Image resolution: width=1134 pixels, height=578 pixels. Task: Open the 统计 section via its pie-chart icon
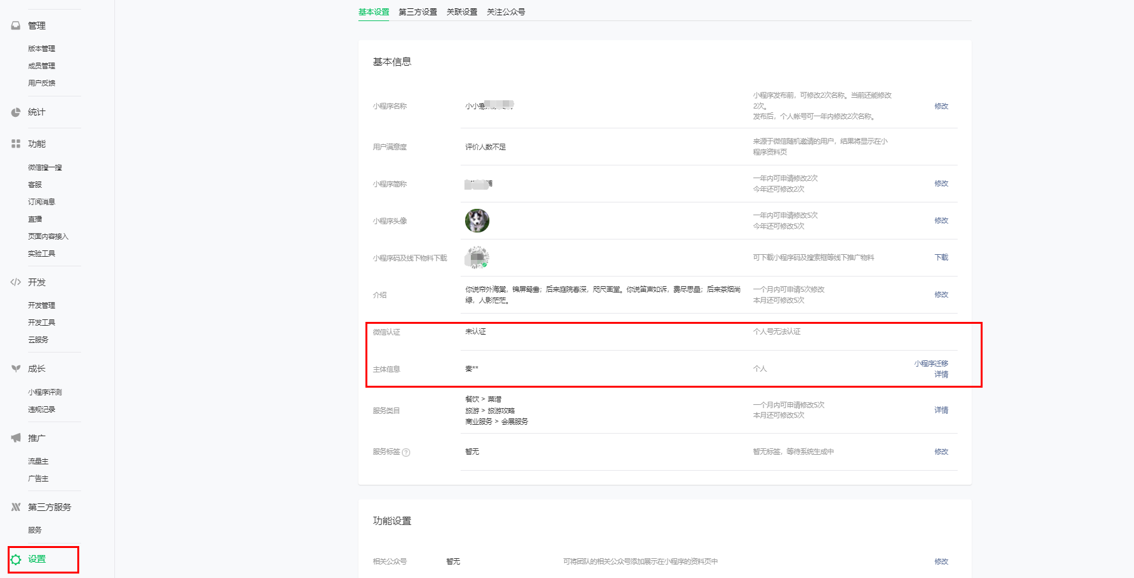click(x=15, y=112)
